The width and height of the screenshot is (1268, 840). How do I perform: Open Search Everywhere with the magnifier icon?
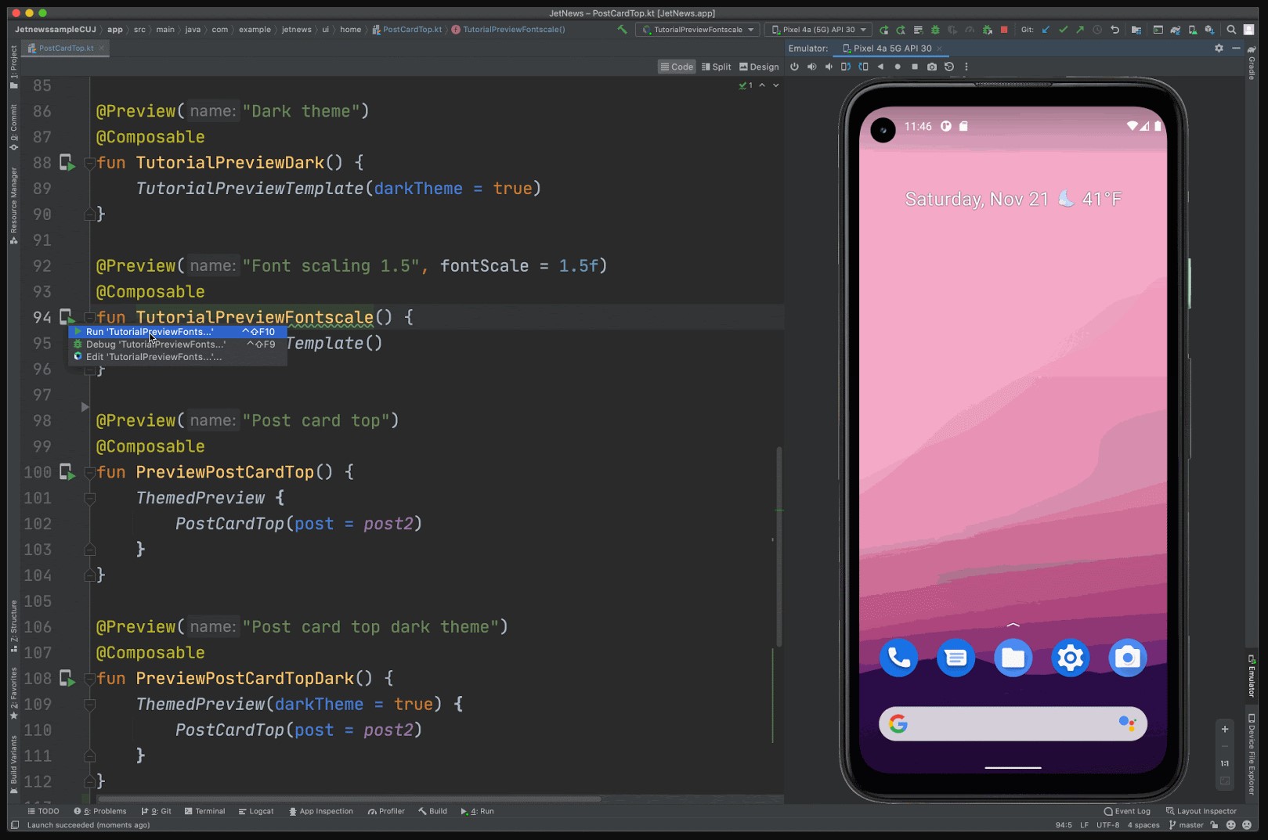point(1230,29)
